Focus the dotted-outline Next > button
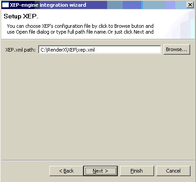Viewport: 196px width, 182px height. point(100,171)
